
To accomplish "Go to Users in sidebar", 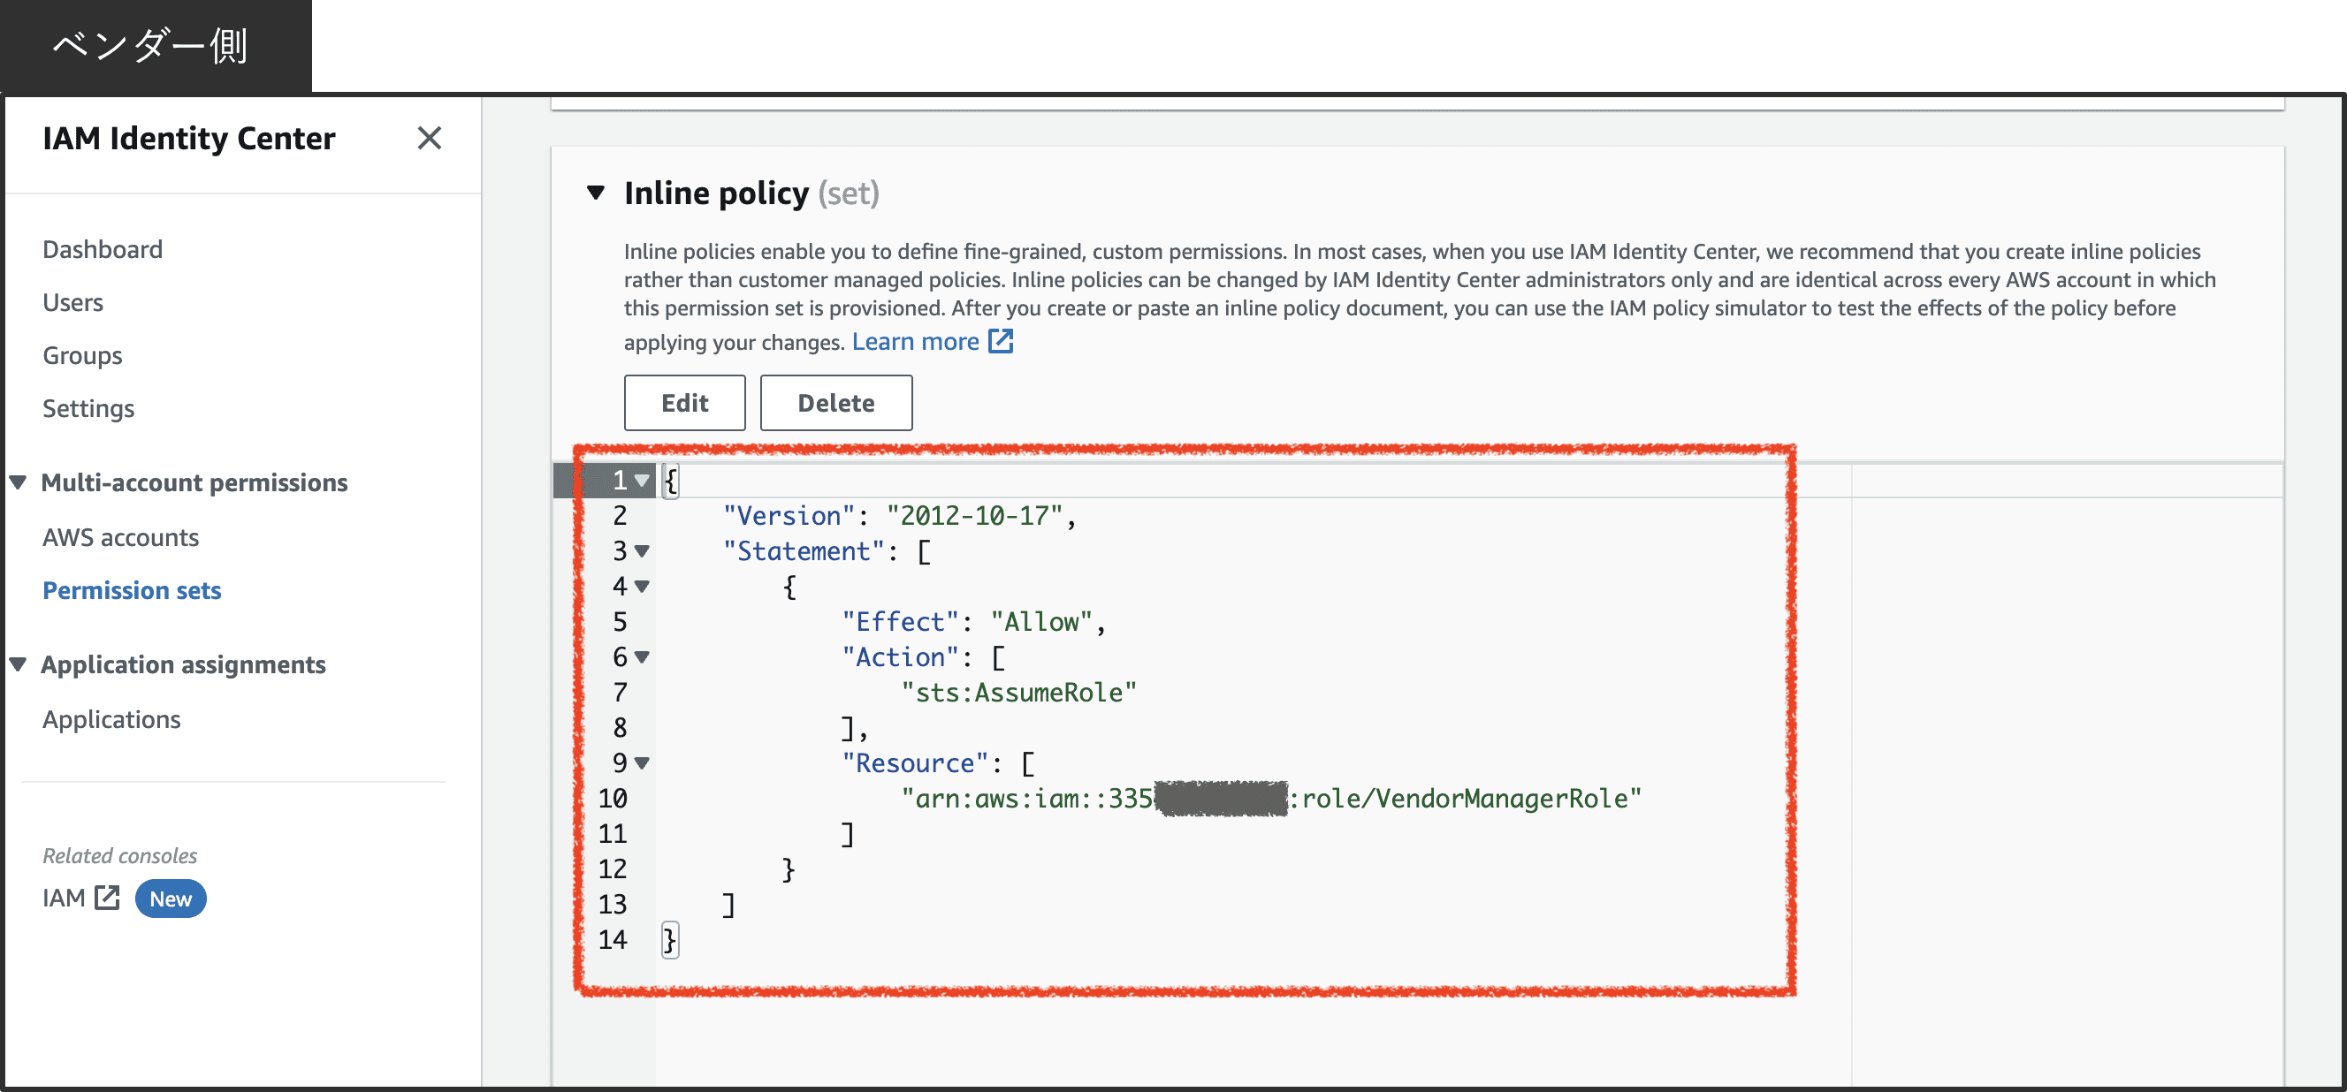I will 72,302.
